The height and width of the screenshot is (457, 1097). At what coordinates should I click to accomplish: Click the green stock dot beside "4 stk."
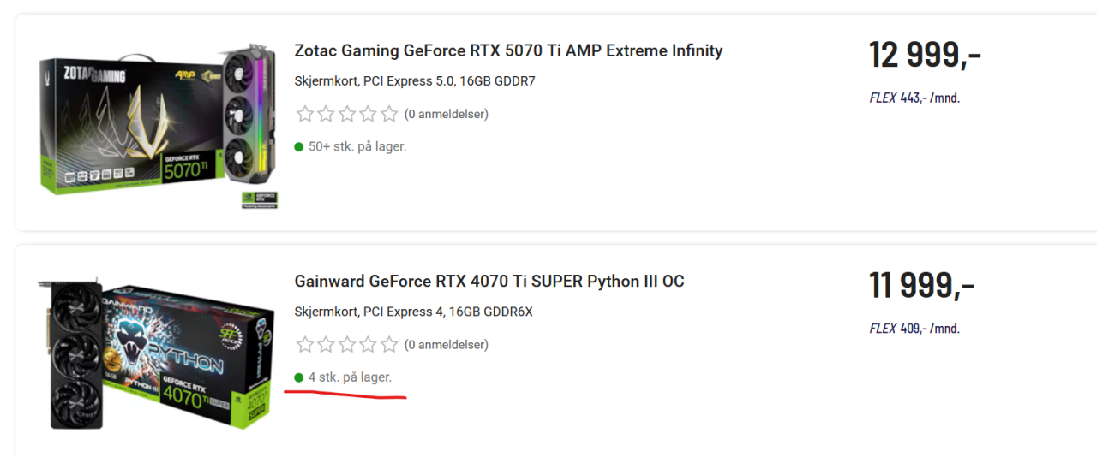tap(299, 377)
